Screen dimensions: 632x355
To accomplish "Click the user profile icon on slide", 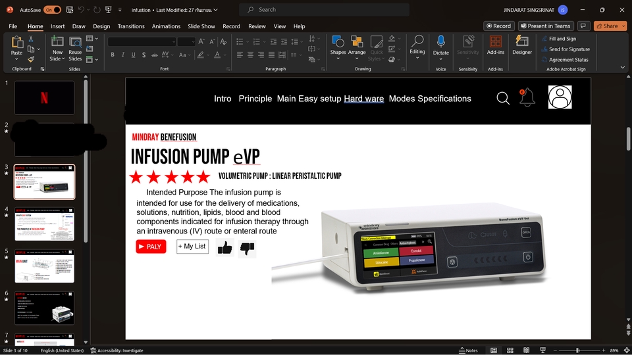I will 560,97.
